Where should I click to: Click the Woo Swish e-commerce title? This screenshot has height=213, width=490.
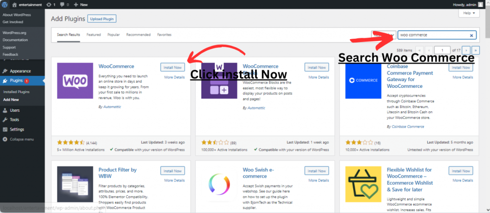(x=258, y=173)
